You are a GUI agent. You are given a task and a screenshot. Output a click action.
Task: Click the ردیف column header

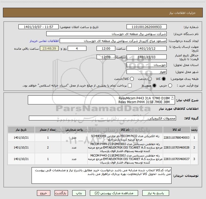(194, 130)
